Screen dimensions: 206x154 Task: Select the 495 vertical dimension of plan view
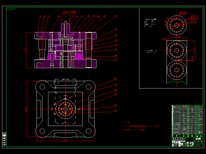coord(26,109)
